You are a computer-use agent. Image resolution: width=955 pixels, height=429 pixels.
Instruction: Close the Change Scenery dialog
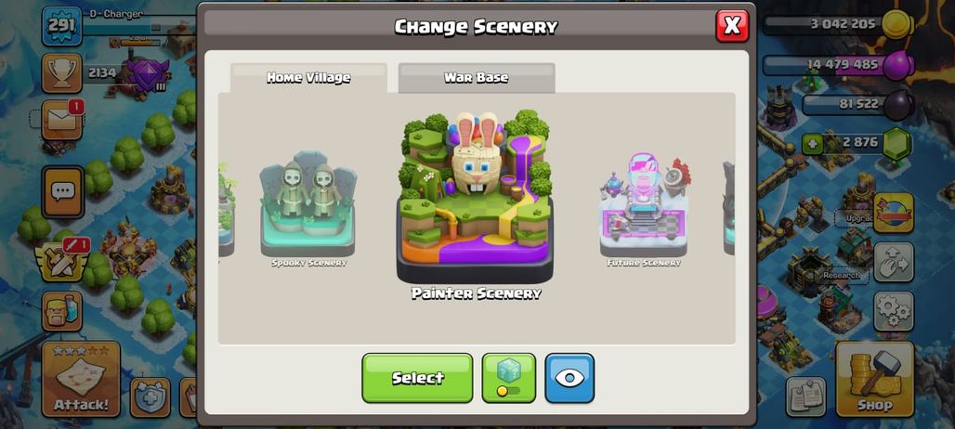(x=732, y=26)
